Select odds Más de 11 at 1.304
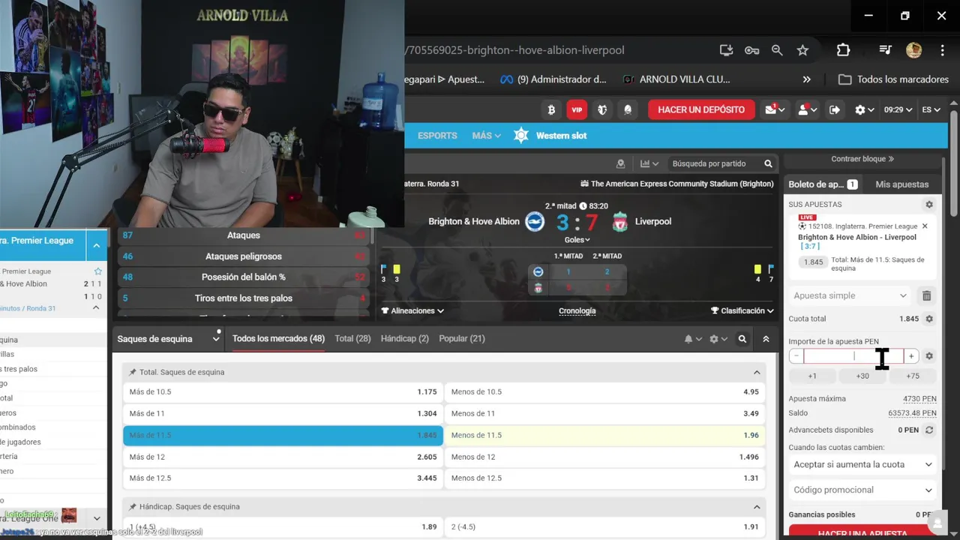Image resolution: width=960 pixels, height=540 pixels. click(283, 413)
